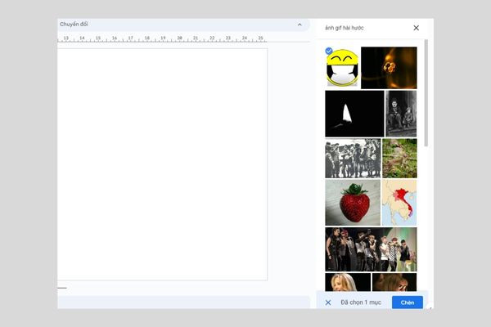The width and height of the screenshot is (491, 327).
Task: Click inside the blank document page
Action: pos(162,164)
